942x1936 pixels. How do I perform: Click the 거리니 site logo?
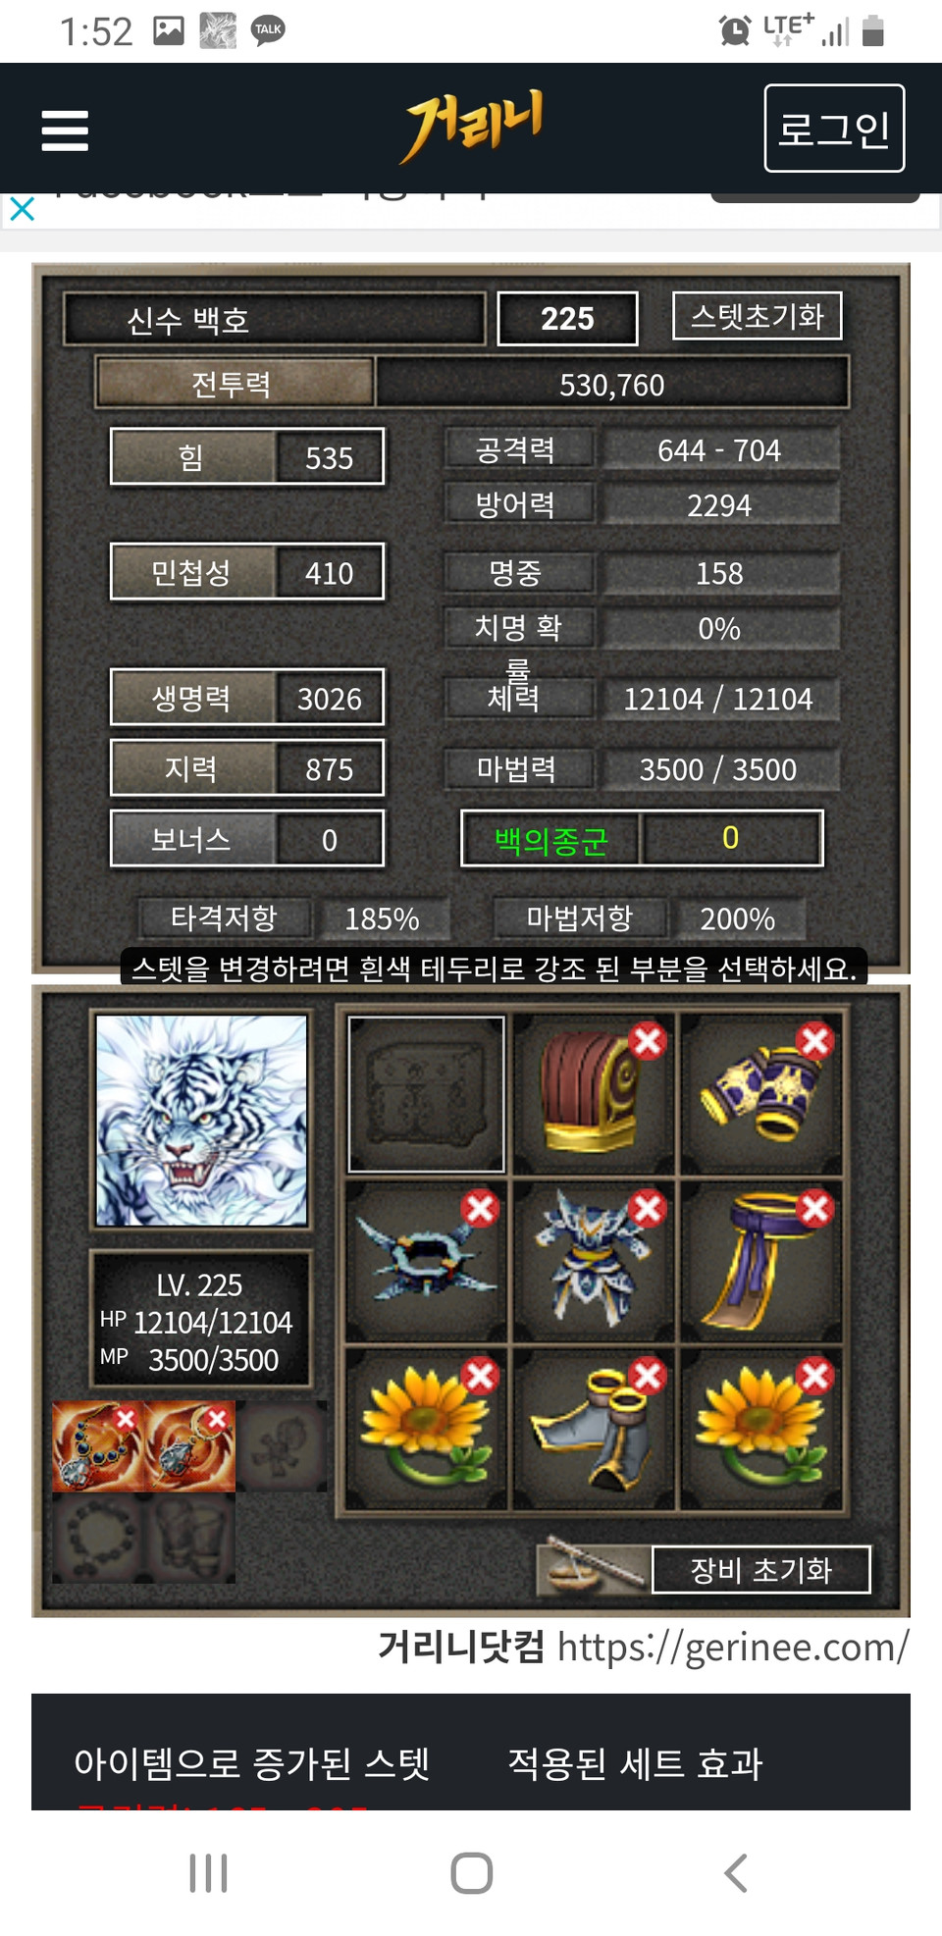[x=472, y=128]
